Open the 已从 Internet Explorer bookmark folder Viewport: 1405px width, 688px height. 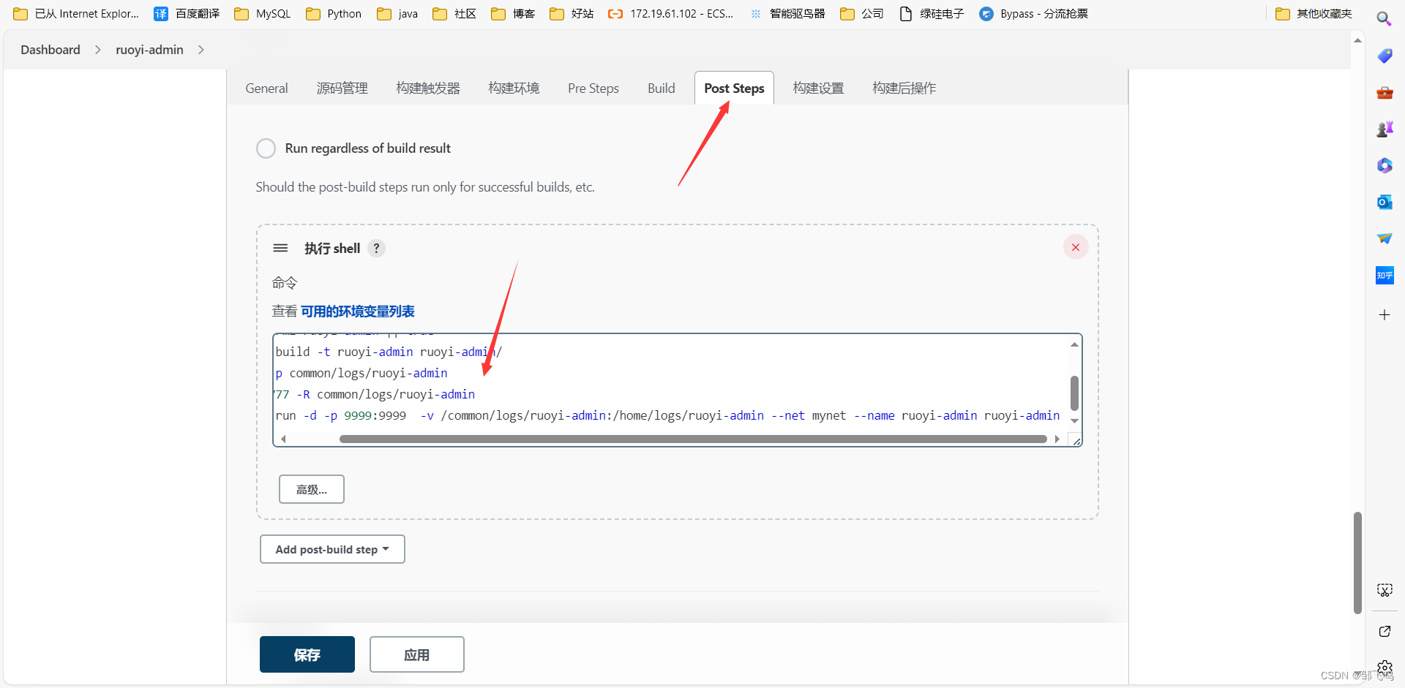click(x=76, y=14)
